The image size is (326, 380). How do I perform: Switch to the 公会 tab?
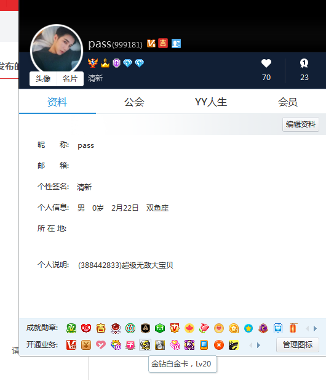[x=134, y=102]
